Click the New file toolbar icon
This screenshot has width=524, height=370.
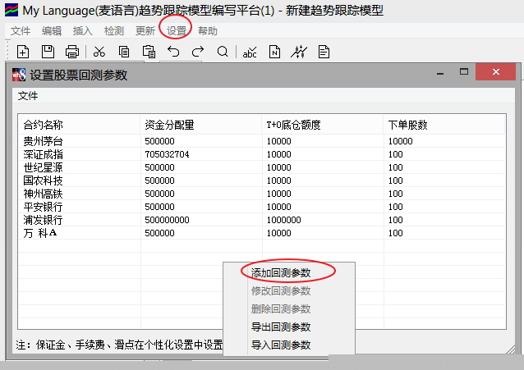(x=23, y=53)
